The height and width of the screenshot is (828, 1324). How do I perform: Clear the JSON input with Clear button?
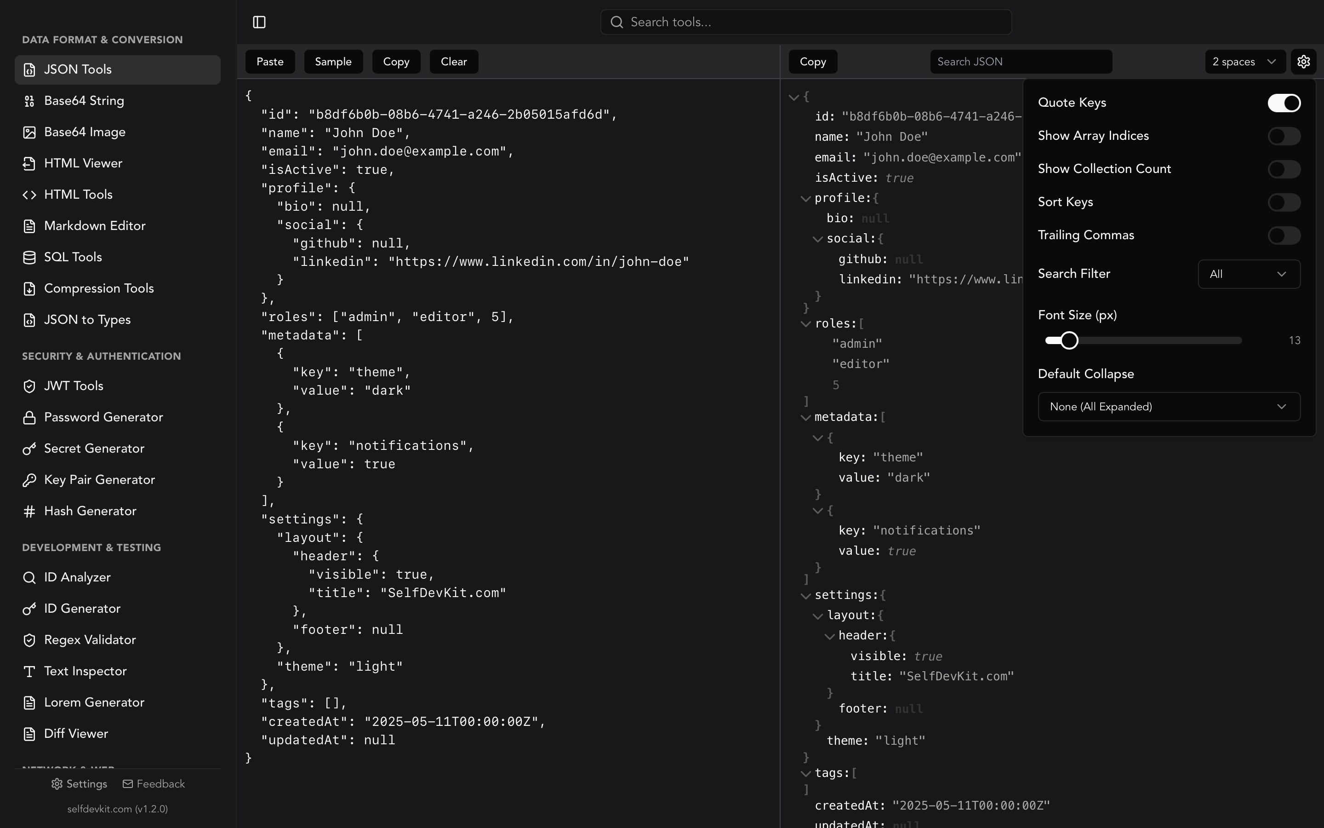tap(453, 61)
